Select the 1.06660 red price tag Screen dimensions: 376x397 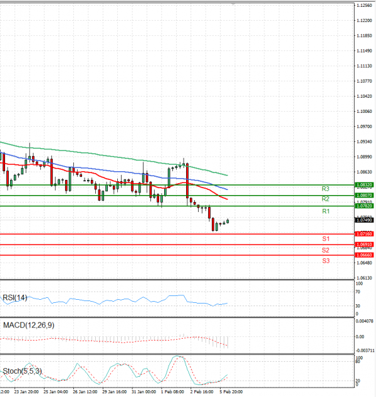[x=364, y=255]
